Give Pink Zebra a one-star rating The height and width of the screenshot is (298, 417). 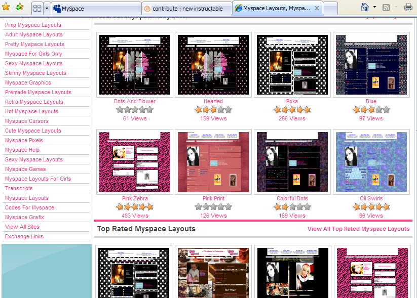[x=120, y=206]
